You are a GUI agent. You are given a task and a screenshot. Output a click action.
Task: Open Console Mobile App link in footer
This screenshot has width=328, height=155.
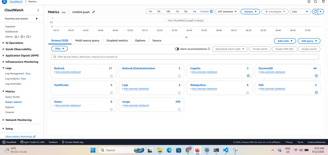(73, 142)
